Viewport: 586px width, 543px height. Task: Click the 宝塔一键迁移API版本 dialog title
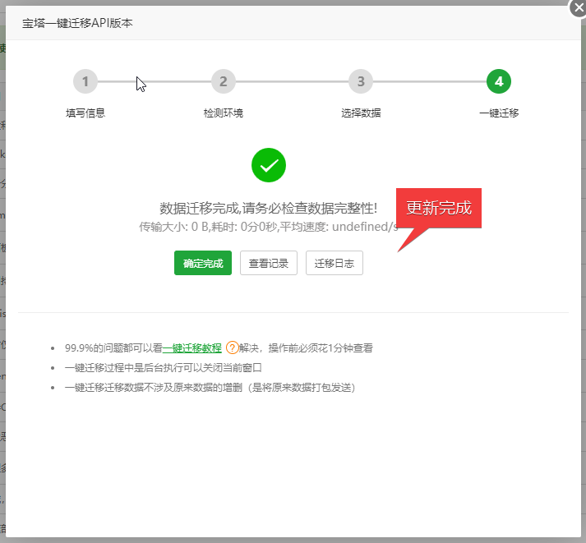(x=77, y=23)
